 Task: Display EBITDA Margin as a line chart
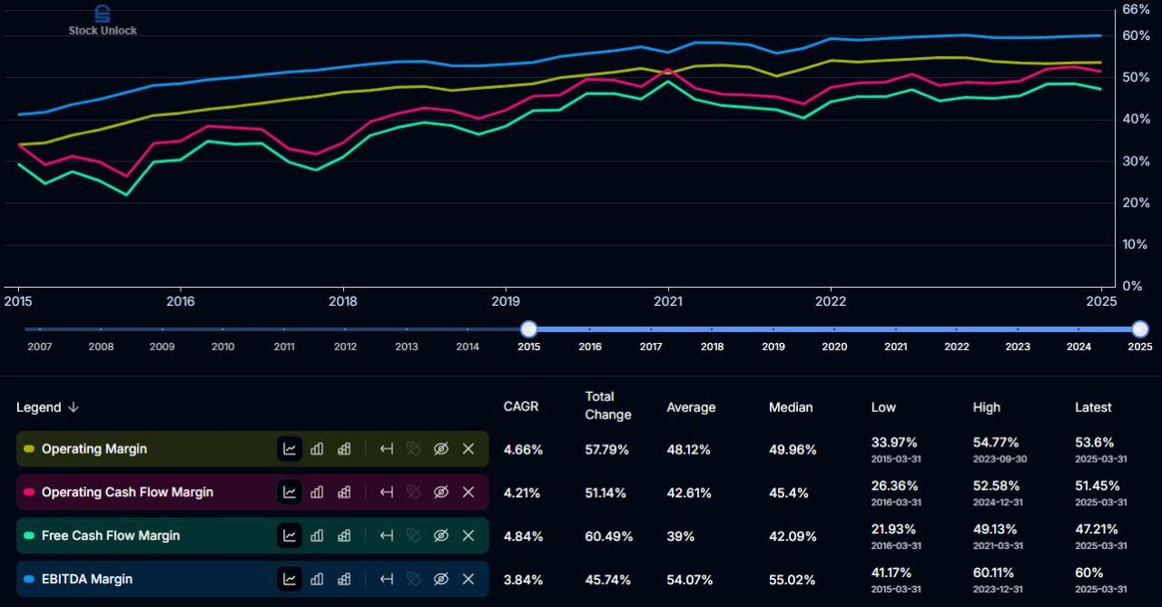(x=290, y=579)
